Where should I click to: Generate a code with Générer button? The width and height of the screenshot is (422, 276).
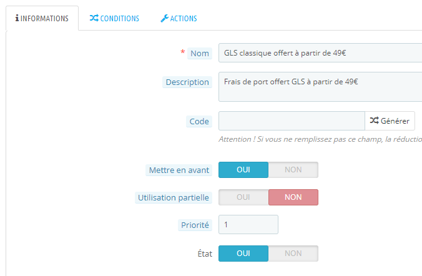[390, 121]
